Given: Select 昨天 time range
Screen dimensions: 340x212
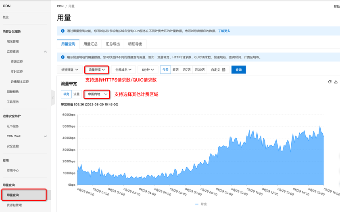Looking at the screenshot, I should point(175,69).
